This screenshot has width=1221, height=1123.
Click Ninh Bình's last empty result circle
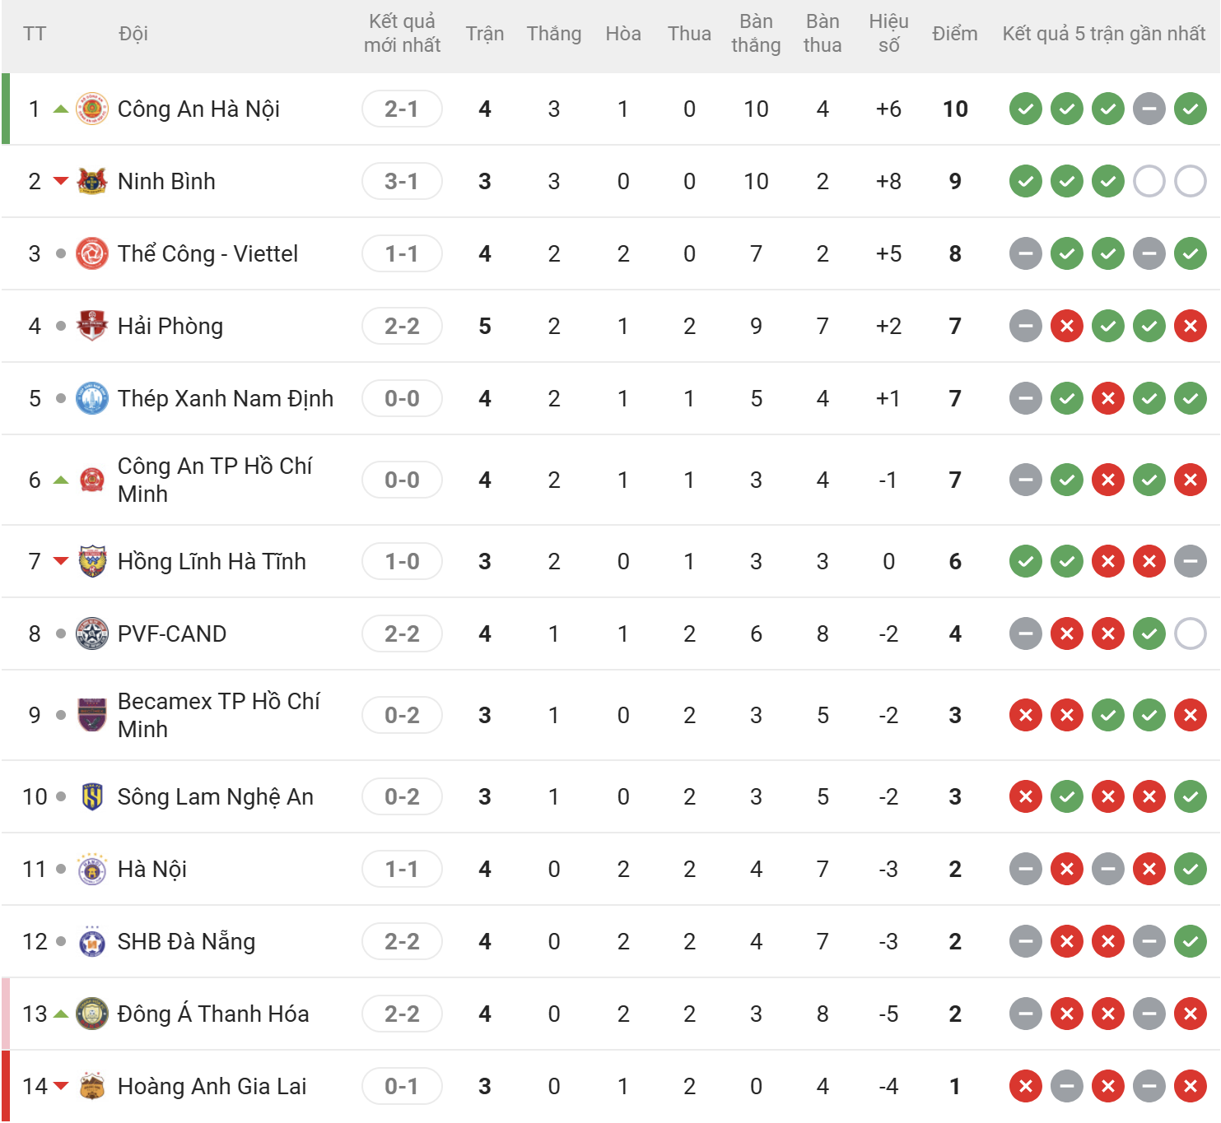click(1191, 181)
